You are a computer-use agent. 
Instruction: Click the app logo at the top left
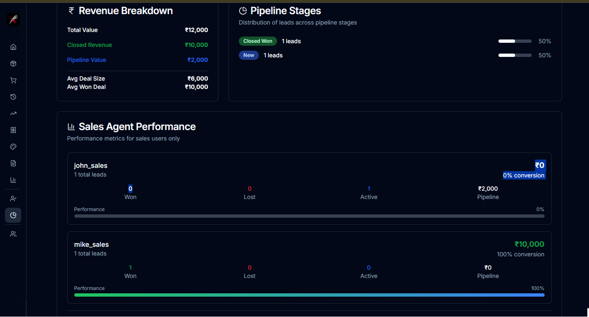tap(13, 19)
